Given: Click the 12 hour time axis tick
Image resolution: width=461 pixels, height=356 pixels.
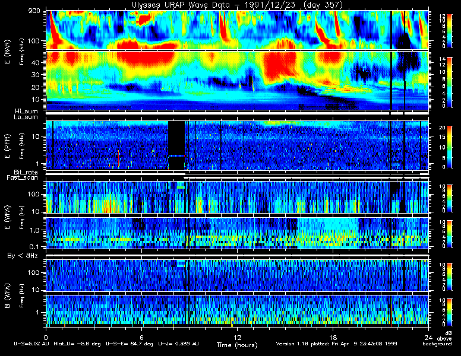Looking at the screenshot, I should (237, 338).
